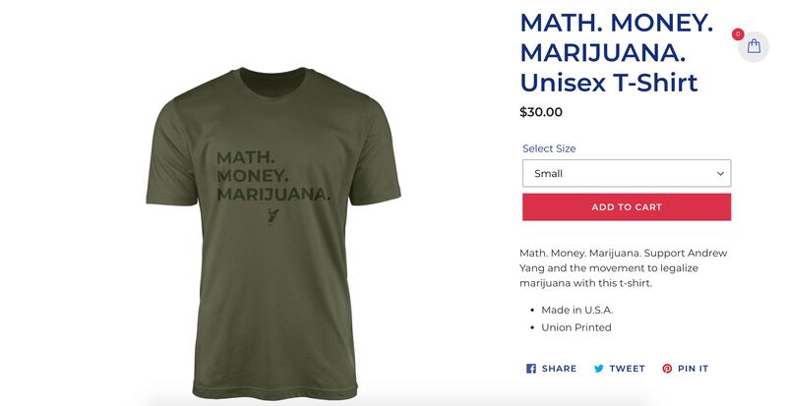Viewport: 787px width, 406px height.
Task: Open the shopping bag cart icon
Action: (x=754, y=46)
